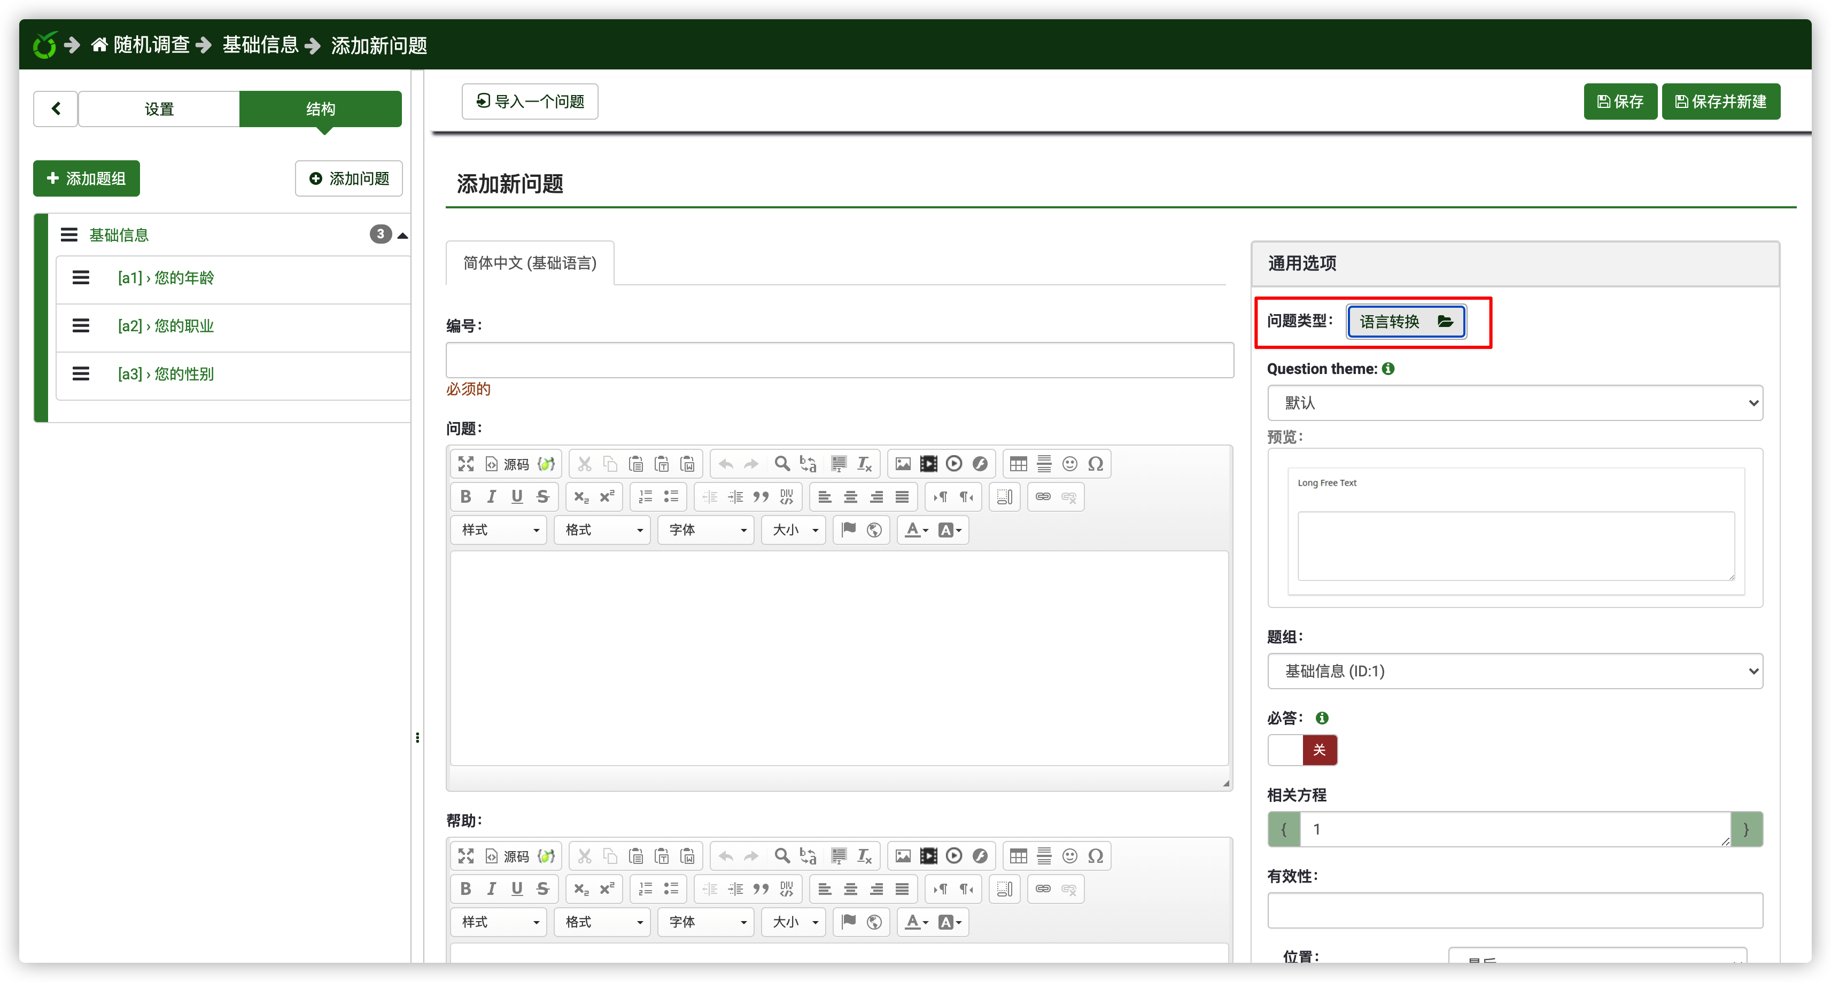Insert a blockquote in the 问题 editor
This screenshot has width=1831, height=982.
tap(761, 497)
